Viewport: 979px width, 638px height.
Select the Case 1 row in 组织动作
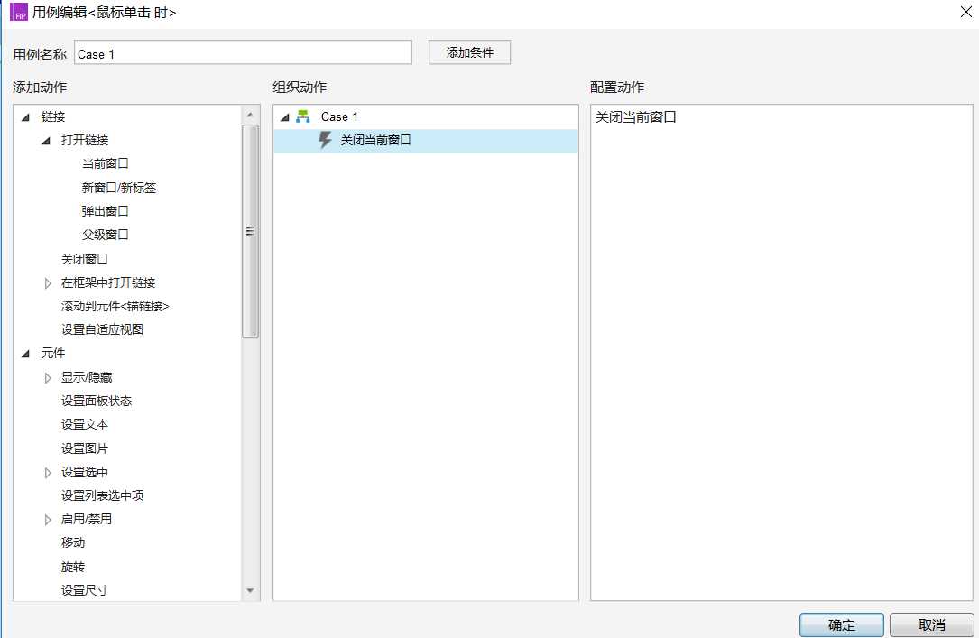[x=425, y=116]
